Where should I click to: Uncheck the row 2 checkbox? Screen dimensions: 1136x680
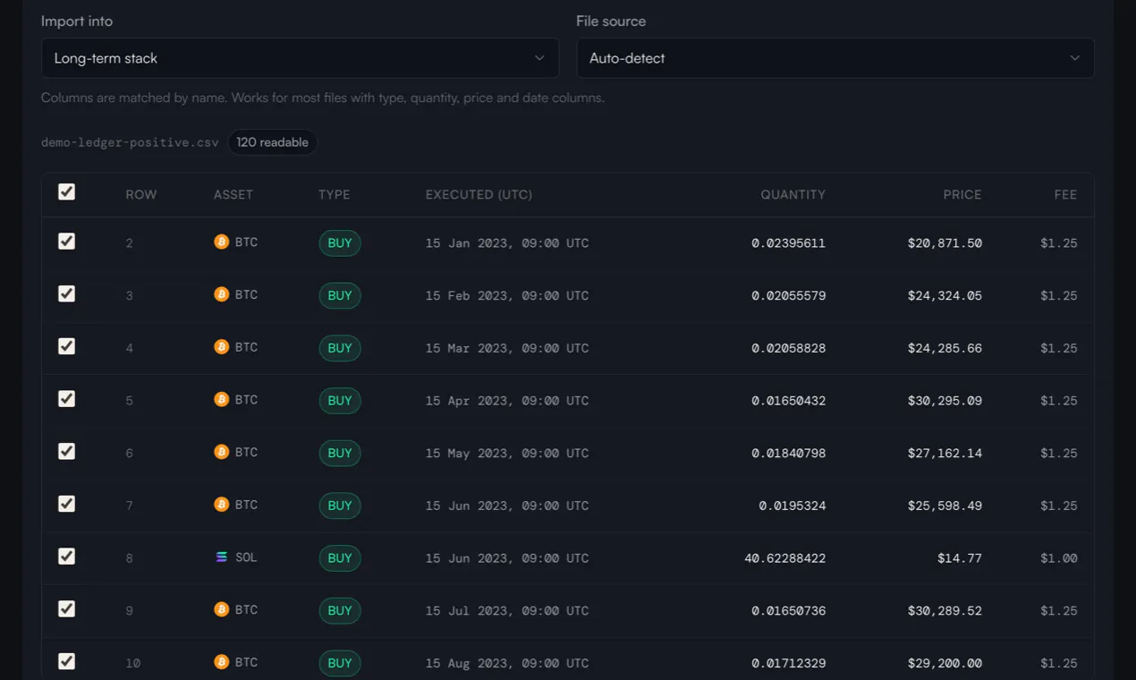click(66, 241)
